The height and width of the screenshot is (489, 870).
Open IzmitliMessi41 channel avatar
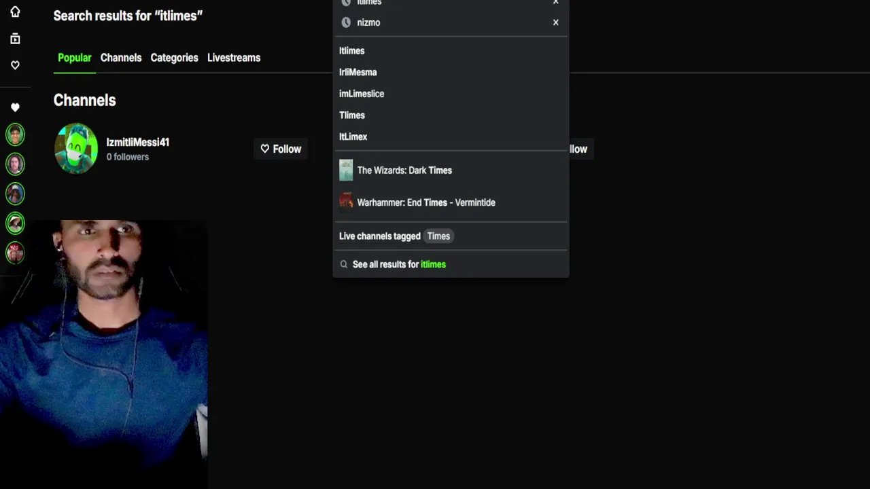[x=76, y=149]
